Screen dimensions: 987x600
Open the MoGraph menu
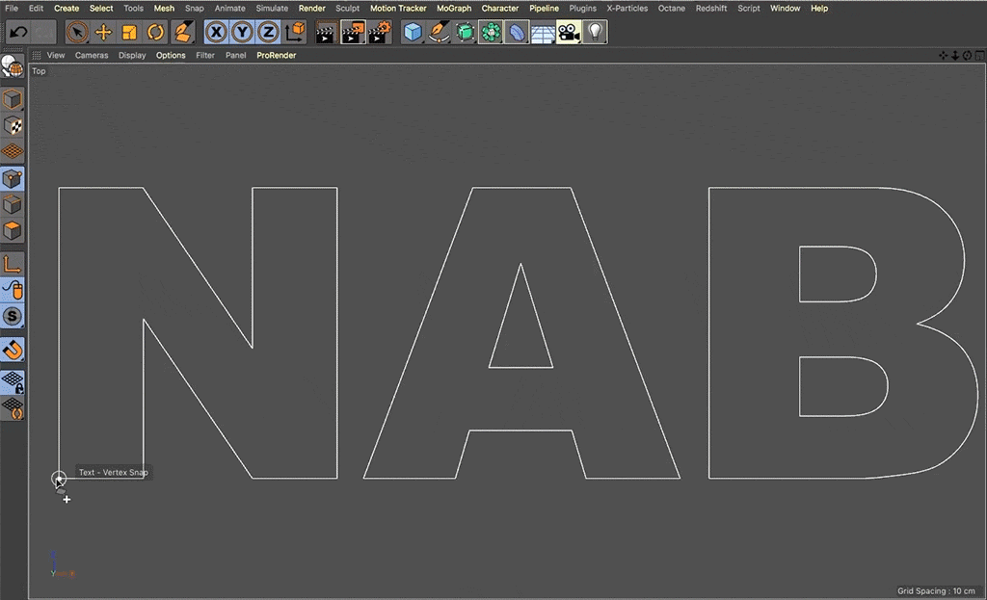tap(454, 8)
